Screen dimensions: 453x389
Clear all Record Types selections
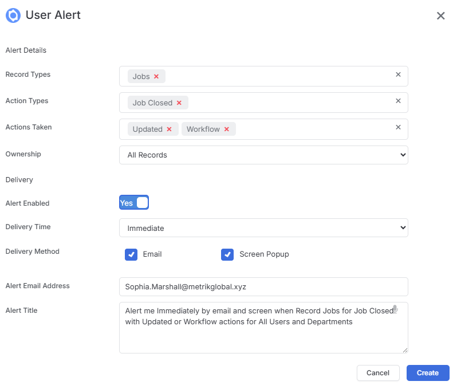point(398,74)
